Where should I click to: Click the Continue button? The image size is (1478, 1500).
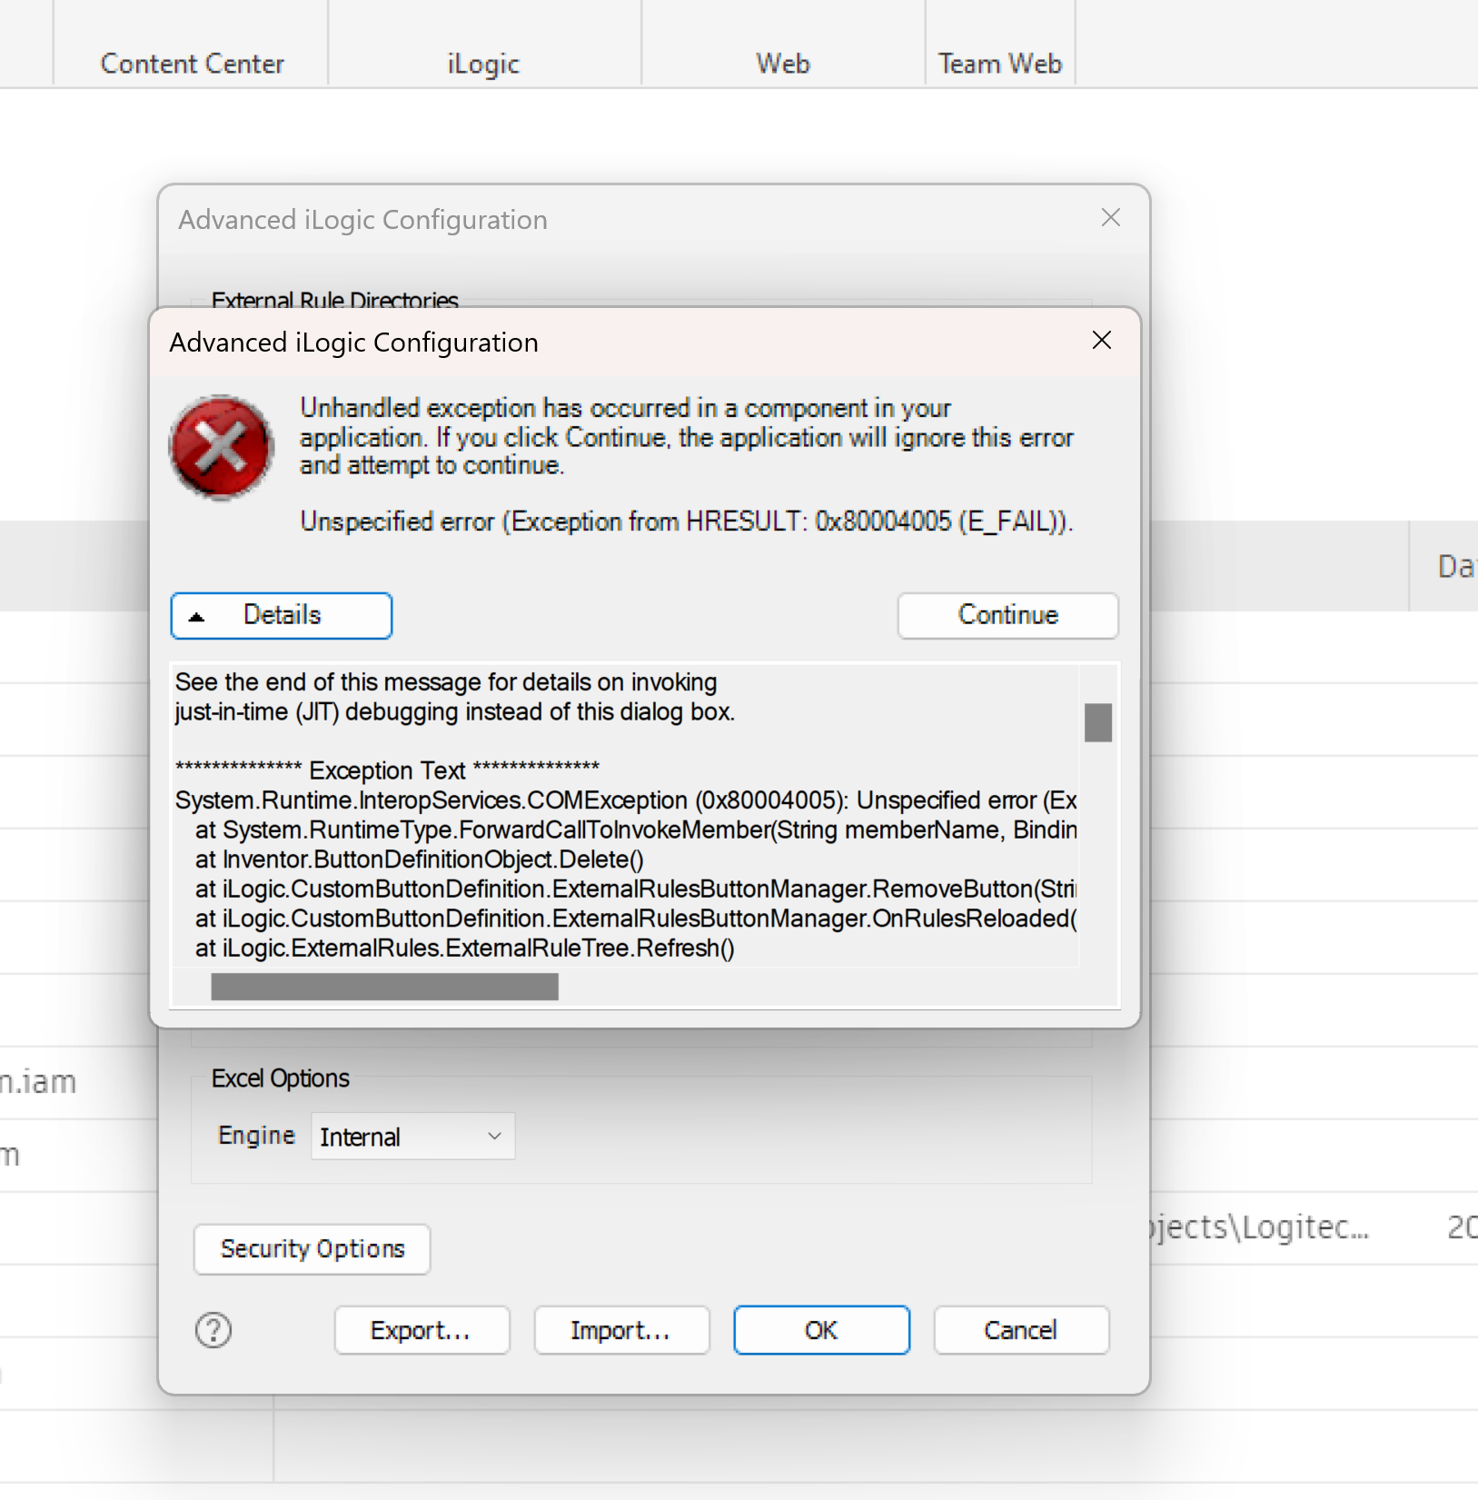[1007, 615]
